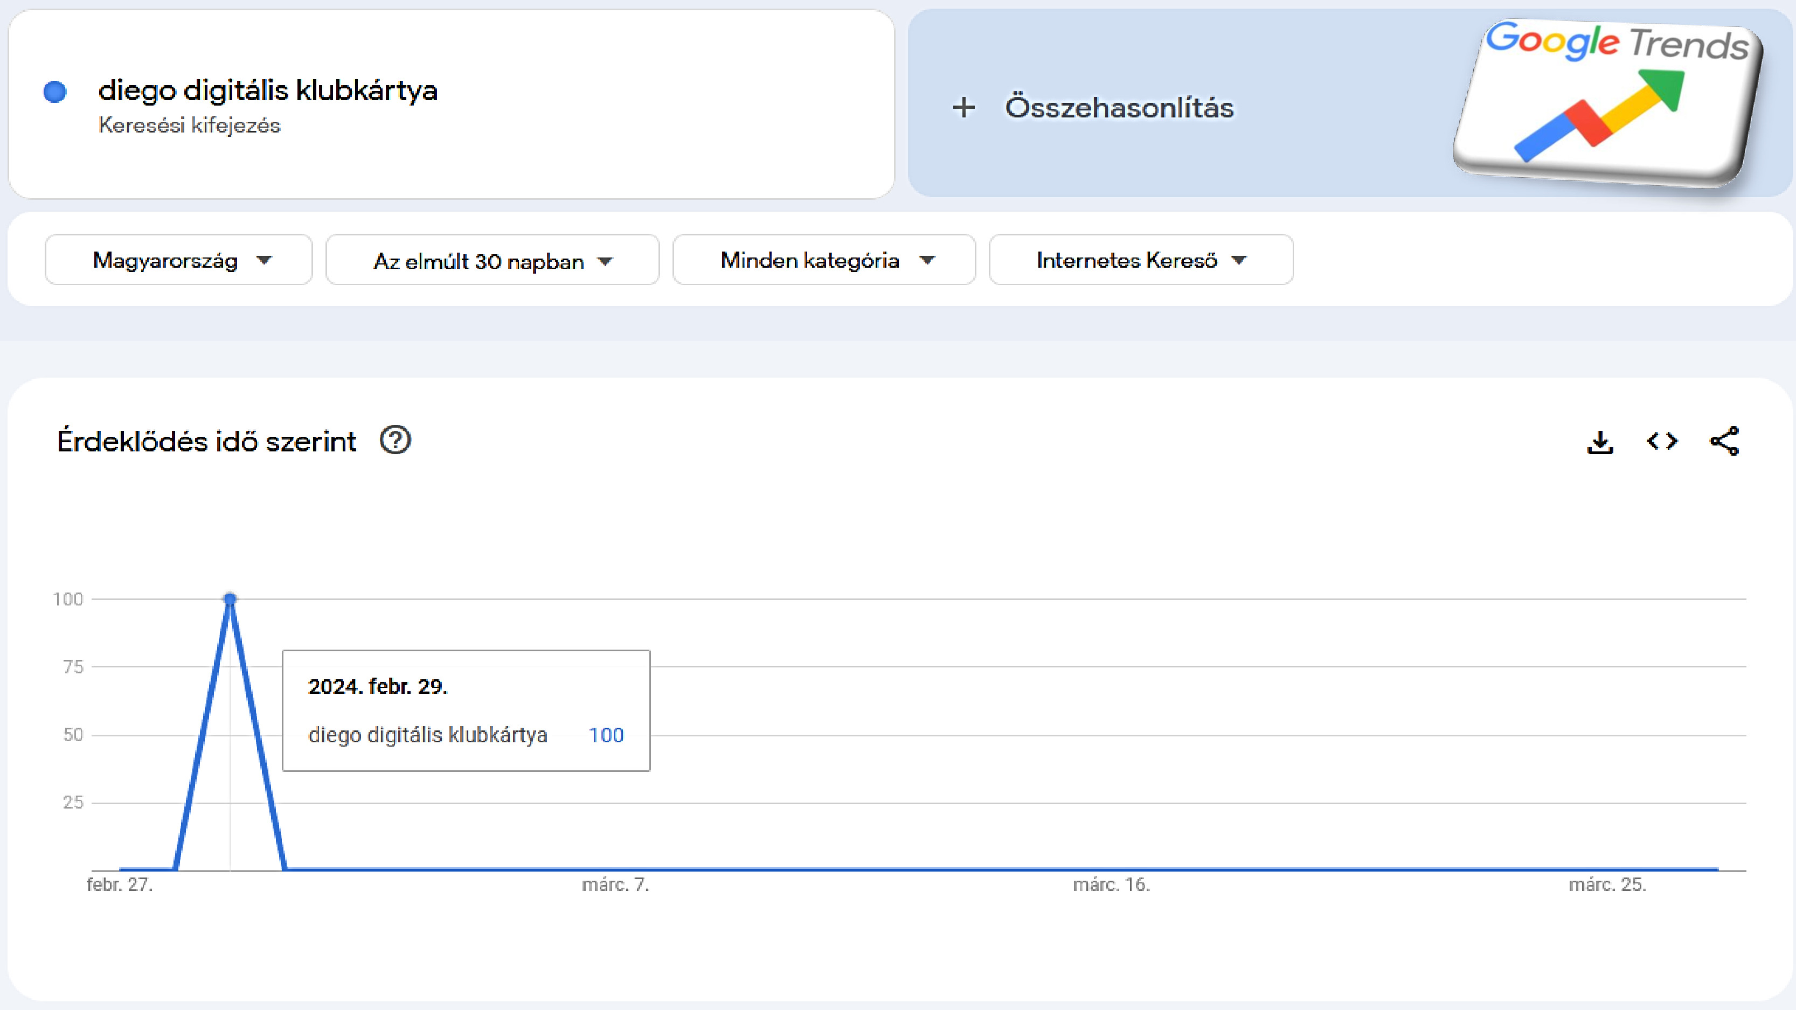Click the márc. 16. axis label
This screenshot has height=1010, width=1796.
point(1111,884)
